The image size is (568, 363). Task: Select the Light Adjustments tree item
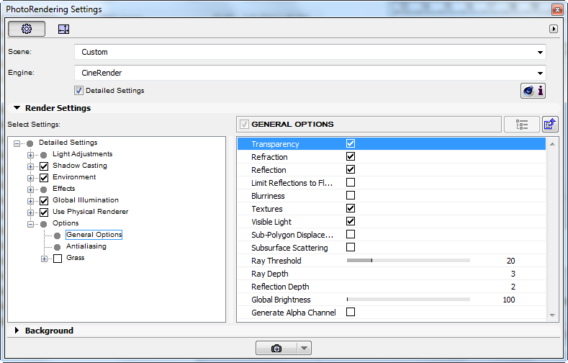point(83,154)
